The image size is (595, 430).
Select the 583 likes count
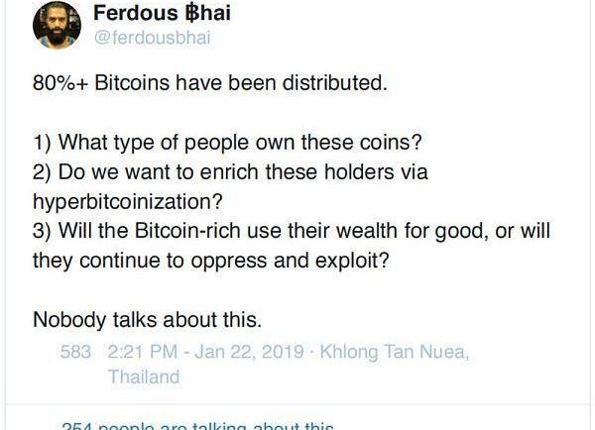pyautogui.click(x=75, y=352)
